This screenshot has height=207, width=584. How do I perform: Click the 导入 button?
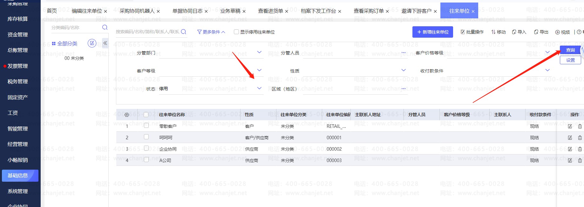point(519,32)
